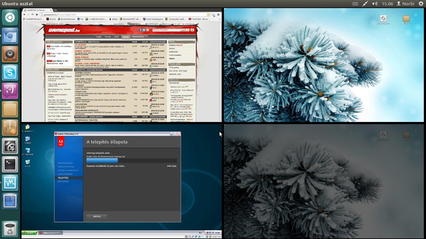The height and width of the screenshot is (239, 426).
Task: Open the sound volume indicator
Action: coord(375,4)
